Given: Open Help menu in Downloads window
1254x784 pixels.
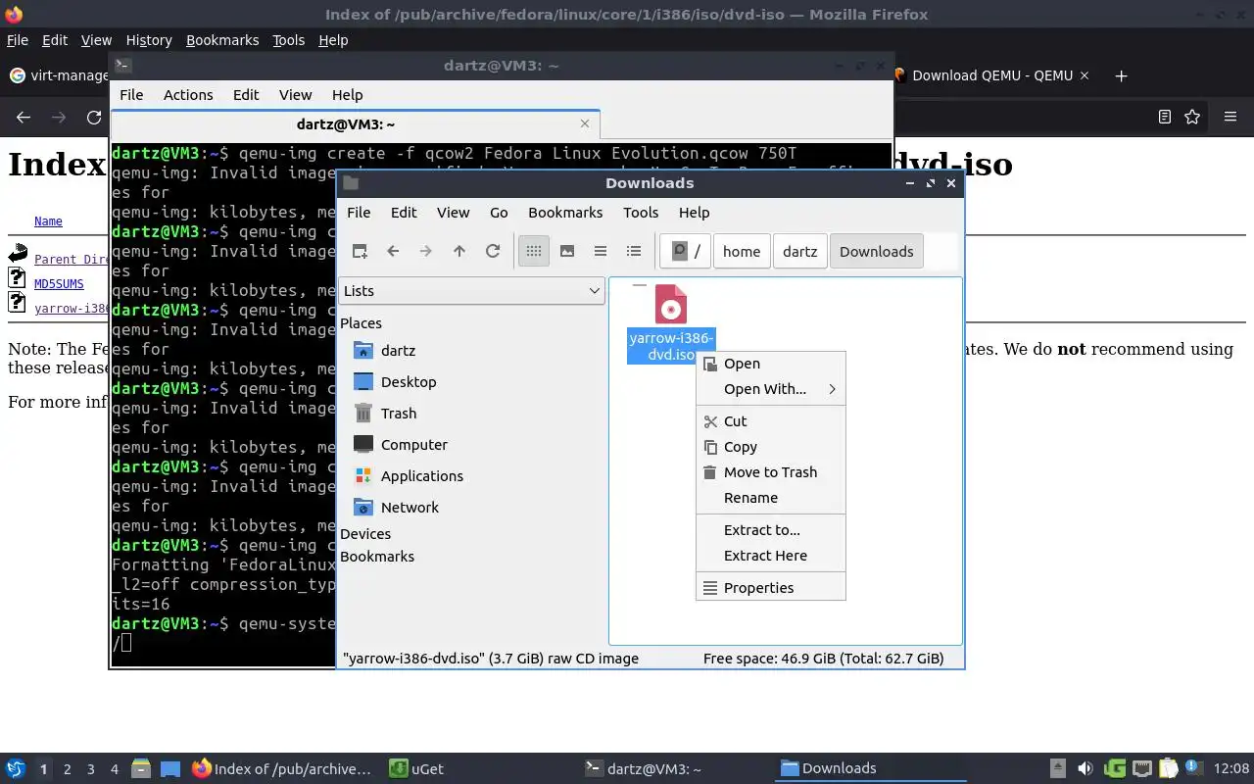Looking at the screenshot, I should pos(694,213).
